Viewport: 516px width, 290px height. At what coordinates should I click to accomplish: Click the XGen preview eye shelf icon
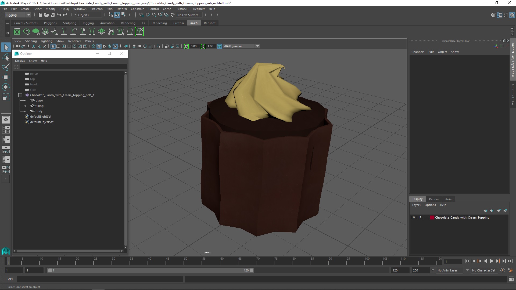[26, 32]
